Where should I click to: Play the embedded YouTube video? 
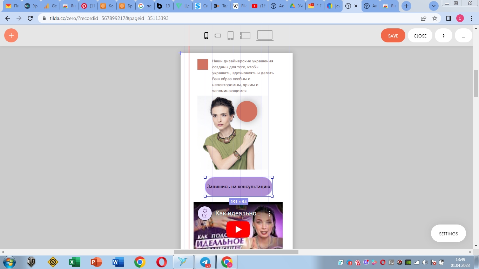[x=238, y=229]
